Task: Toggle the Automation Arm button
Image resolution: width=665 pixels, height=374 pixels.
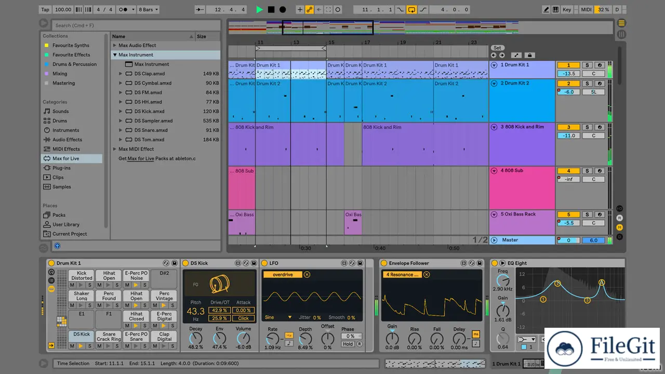Action: pyautogui.click(x=309, y=9)
